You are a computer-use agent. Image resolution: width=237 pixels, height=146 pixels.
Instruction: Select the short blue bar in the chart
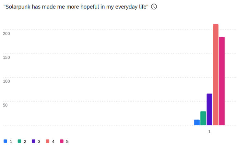pos(197,122)
